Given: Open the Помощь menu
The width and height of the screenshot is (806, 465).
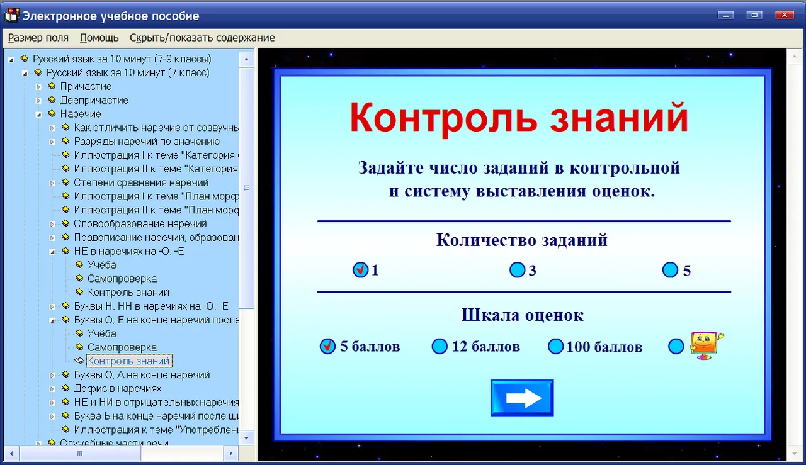Looking at the screenshot, I should coord(99,38).
